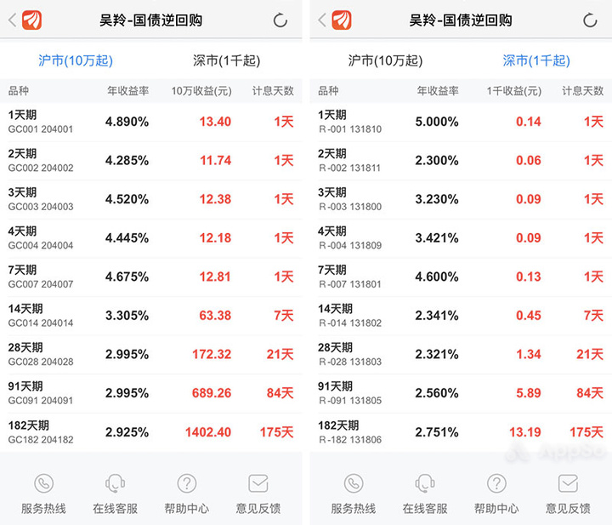612x525 pixels.
Task: Select the GC182 204182 182天期 row
Action: pos(151,432)
